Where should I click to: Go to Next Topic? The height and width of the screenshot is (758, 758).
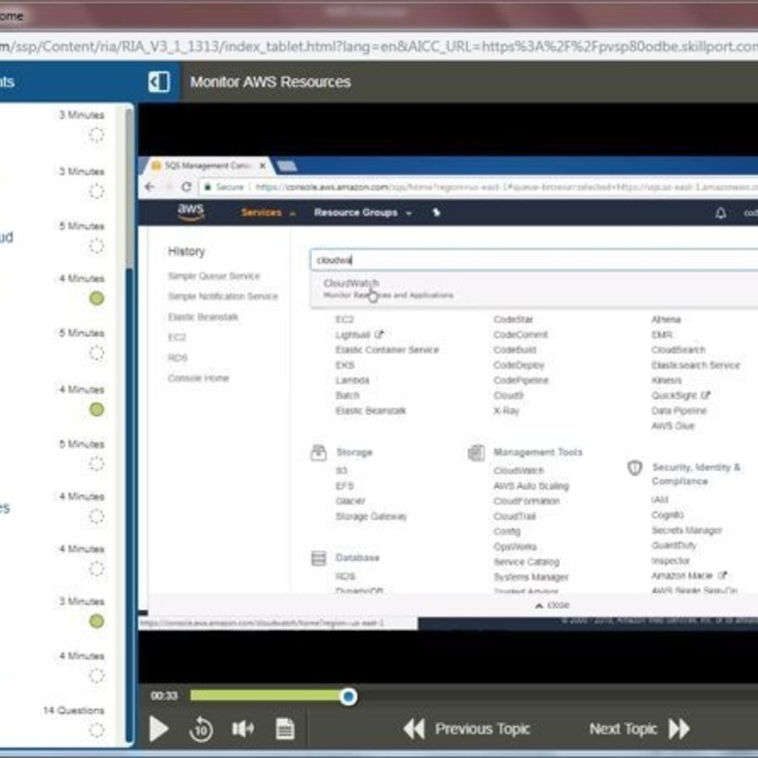[x=639, y=729]
